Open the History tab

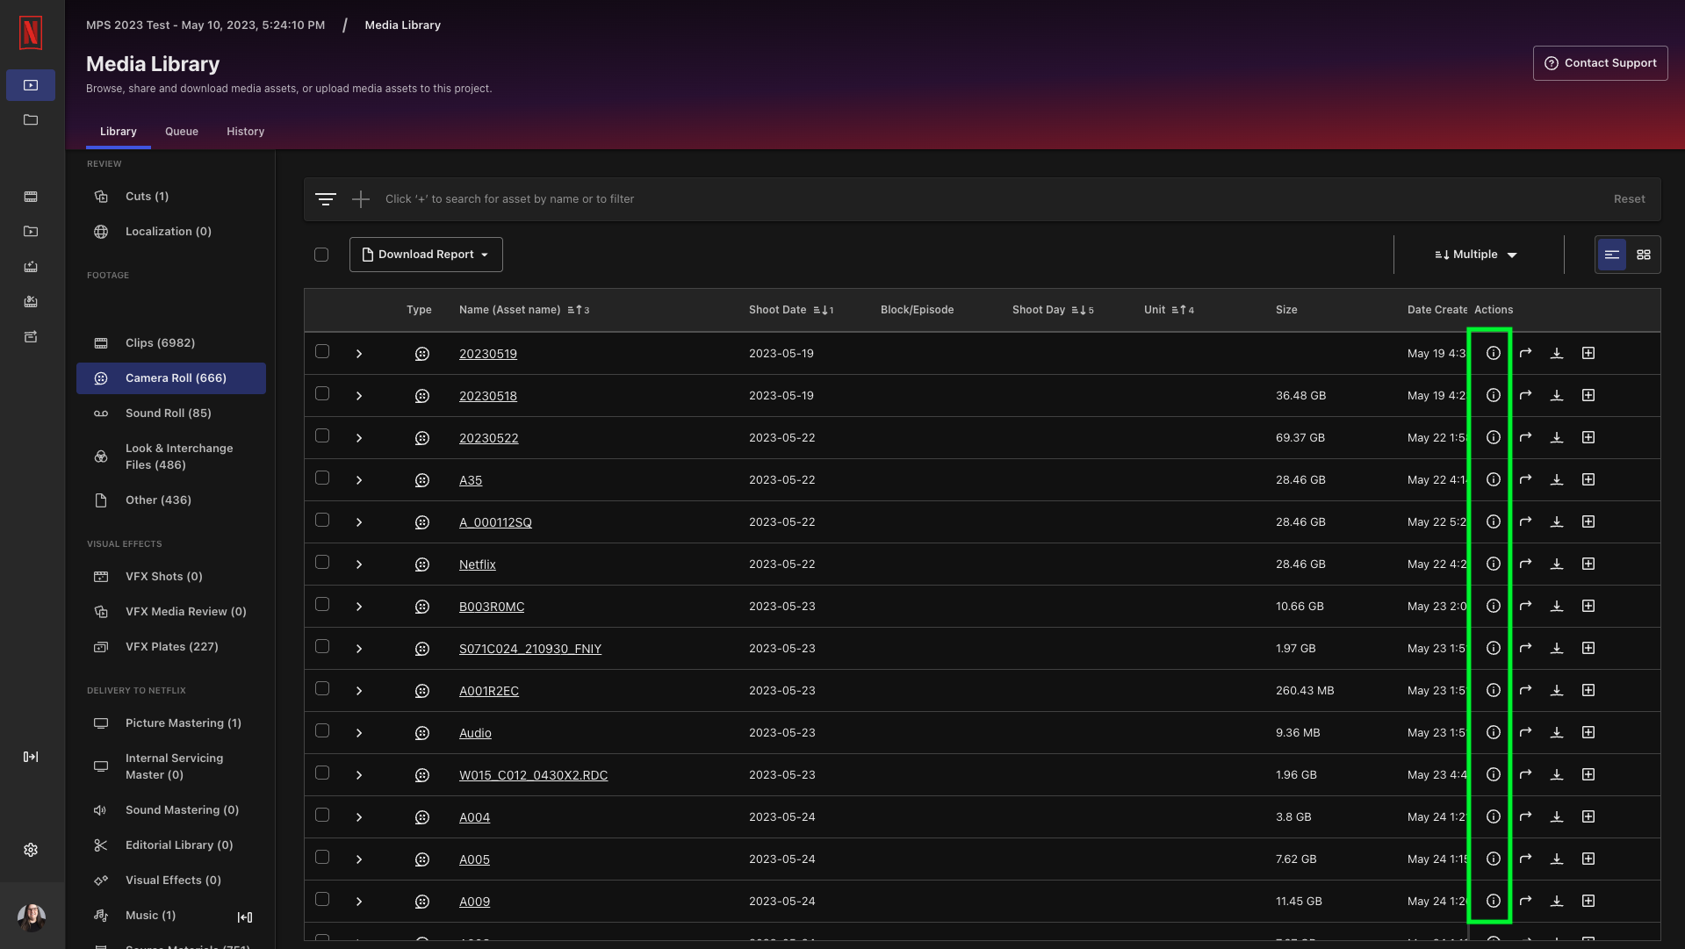pos(245,132)
